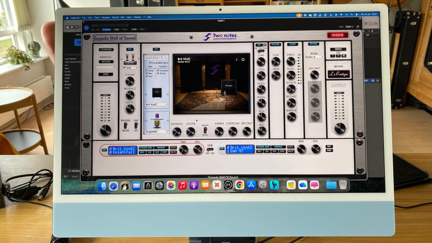The image size is (432, 243).
Task: Uncheck the Online location filter
Action: point(158,73)
